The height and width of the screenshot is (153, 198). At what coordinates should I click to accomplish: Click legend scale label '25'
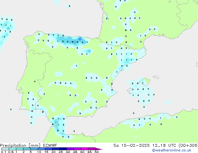61,152
